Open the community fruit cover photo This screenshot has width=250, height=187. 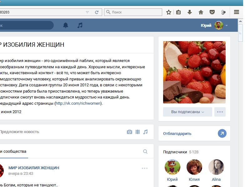[x=194, y=72]
